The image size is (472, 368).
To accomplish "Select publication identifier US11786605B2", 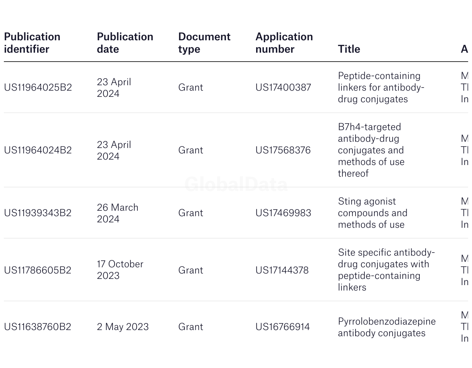I will tap(38, 270).
